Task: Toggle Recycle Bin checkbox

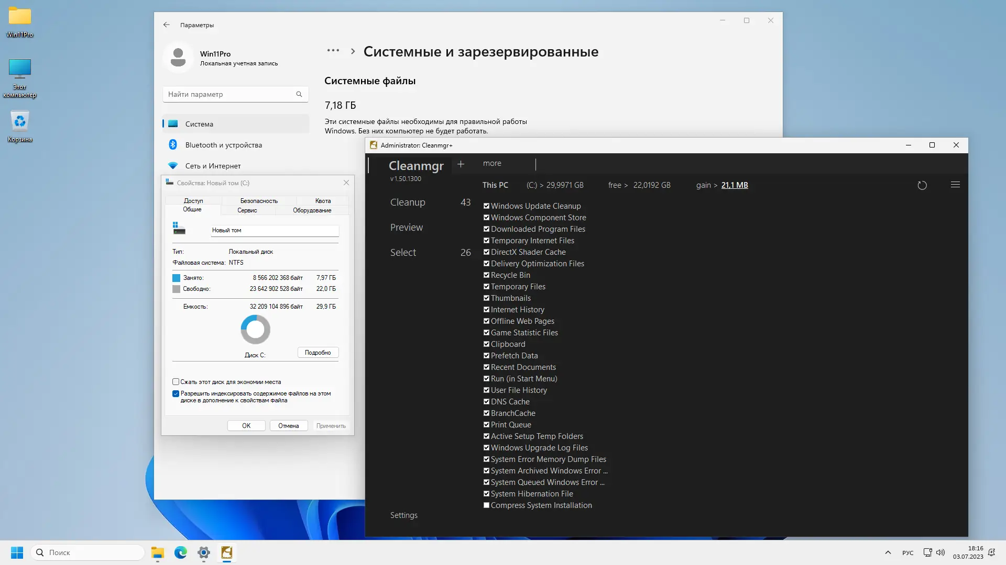Action: (486, 275)
